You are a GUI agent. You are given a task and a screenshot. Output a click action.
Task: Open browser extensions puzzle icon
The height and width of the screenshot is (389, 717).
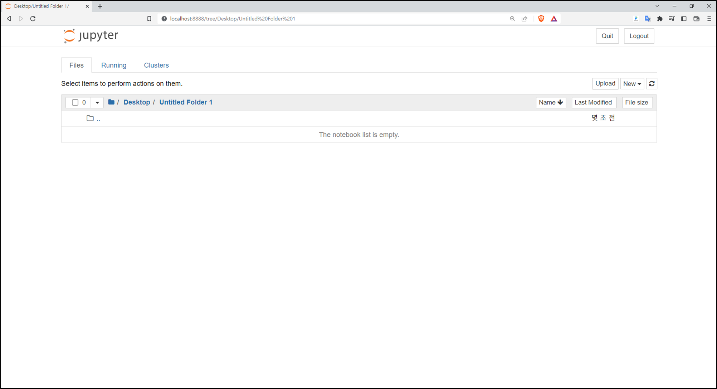(x=660, y=19)
